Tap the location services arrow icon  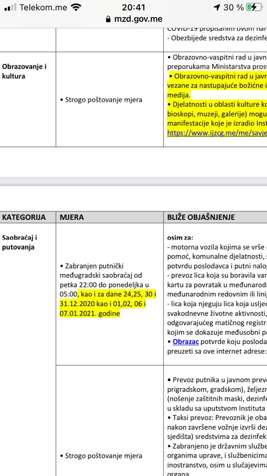point(217,7)
